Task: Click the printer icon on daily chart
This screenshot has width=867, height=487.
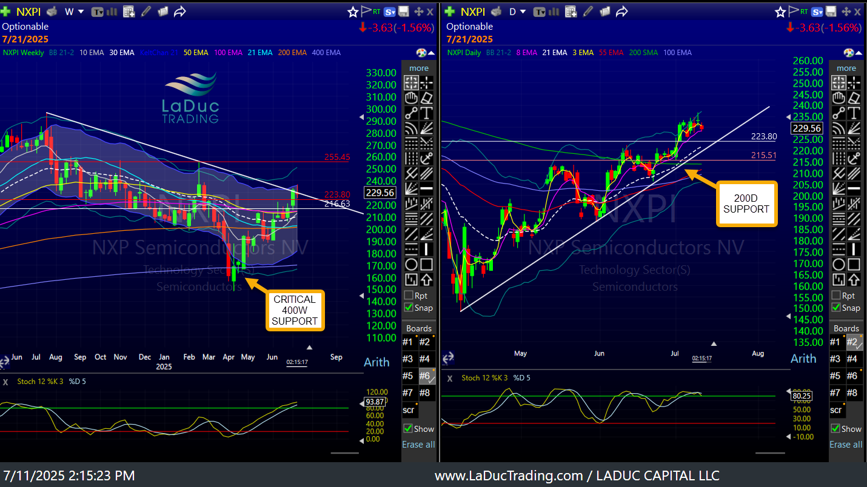Action: (497, 12)
